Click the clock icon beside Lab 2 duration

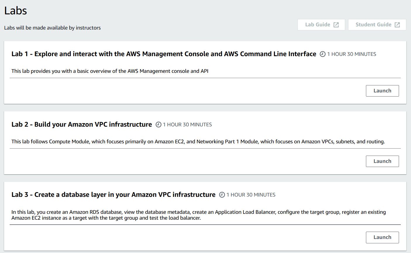[x=159, y=125]
